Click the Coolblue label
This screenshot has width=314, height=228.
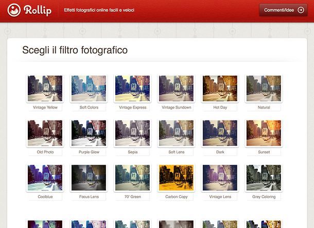pos(45,197)
